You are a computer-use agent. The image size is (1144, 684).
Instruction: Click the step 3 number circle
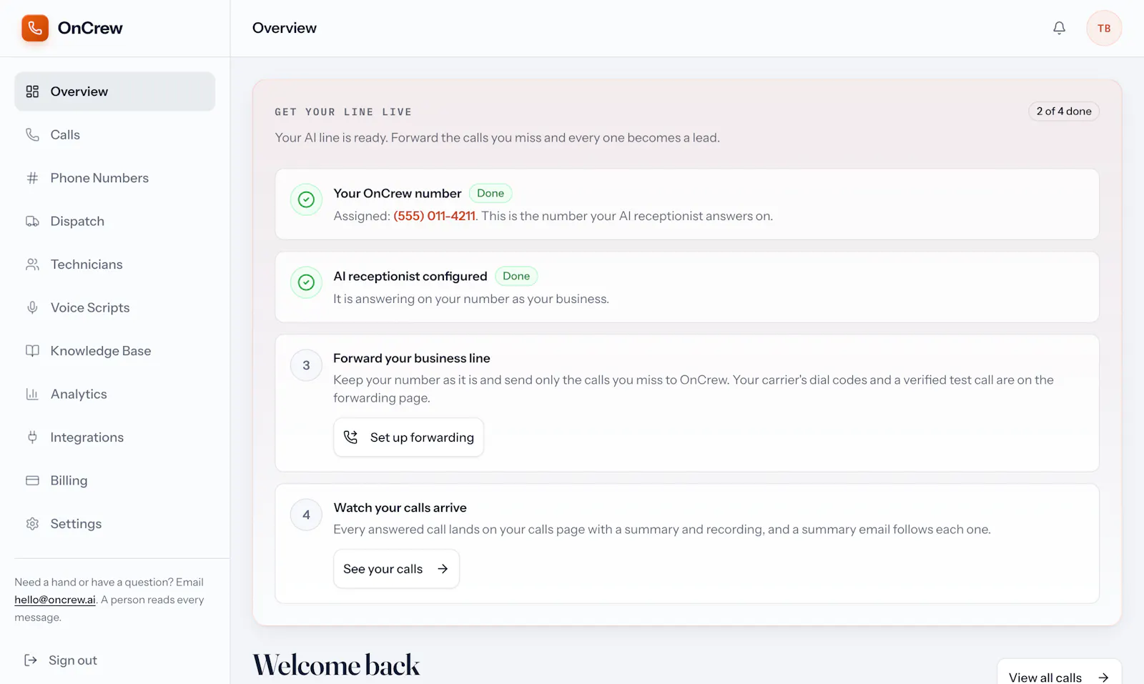tap(306, 365)
